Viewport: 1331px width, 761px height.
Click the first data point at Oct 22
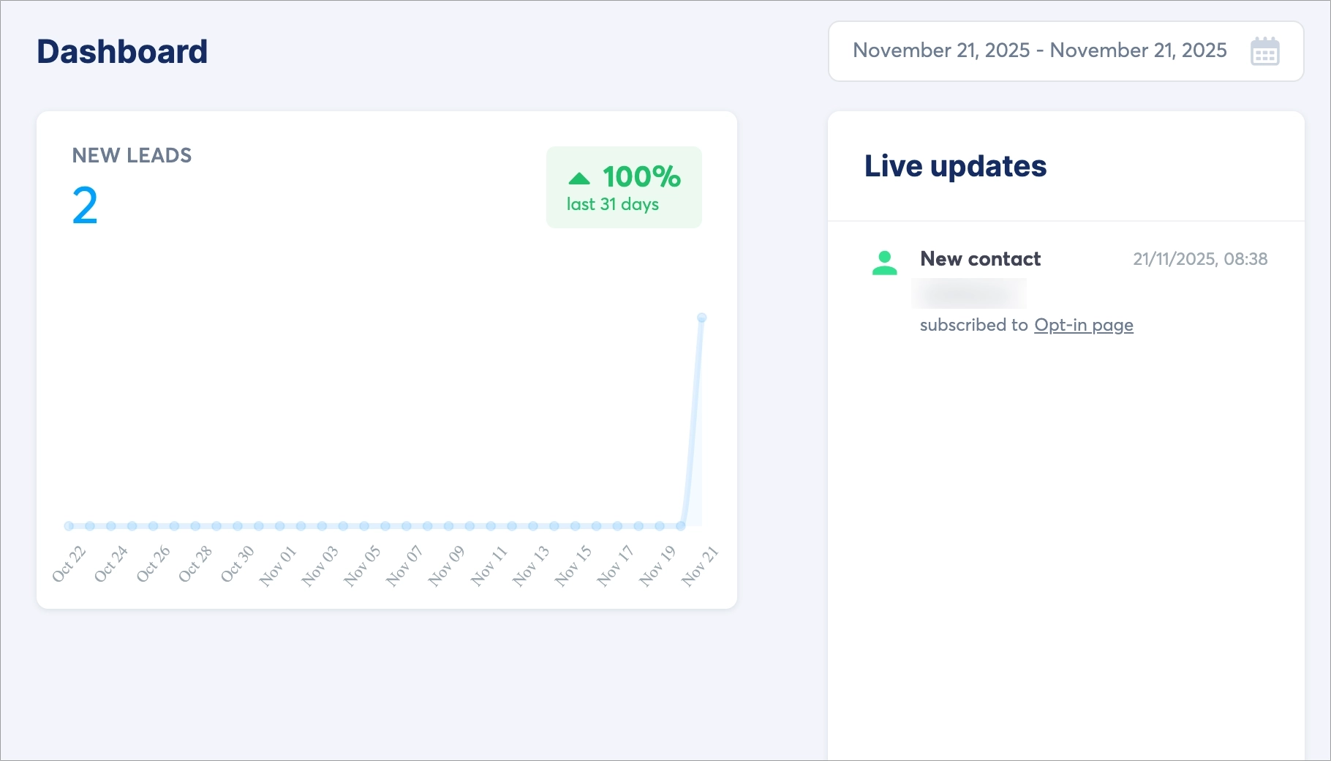click(x=69, y=526)
